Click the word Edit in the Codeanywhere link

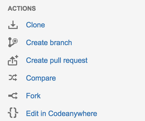[32, 113]
